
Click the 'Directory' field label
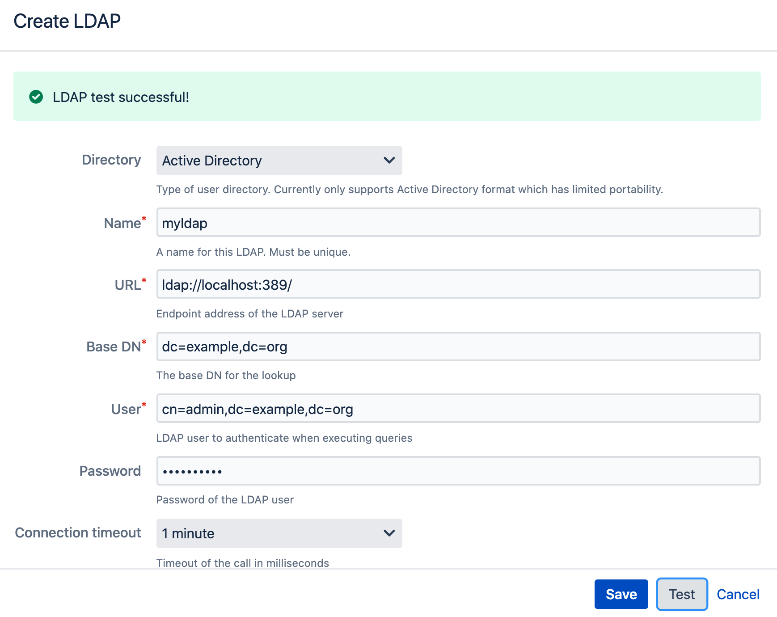tap(111, 160)
